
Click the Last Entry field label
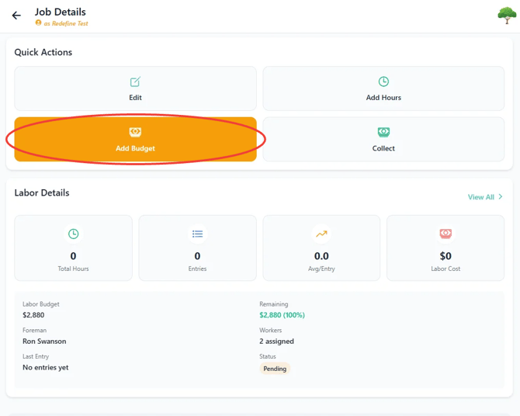[36, 356]
